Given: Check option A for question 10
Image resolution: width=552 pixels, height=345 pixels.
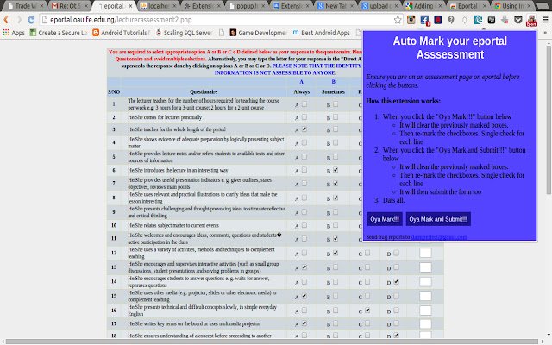Looking at the screenshot, I should tap(304, 225).
